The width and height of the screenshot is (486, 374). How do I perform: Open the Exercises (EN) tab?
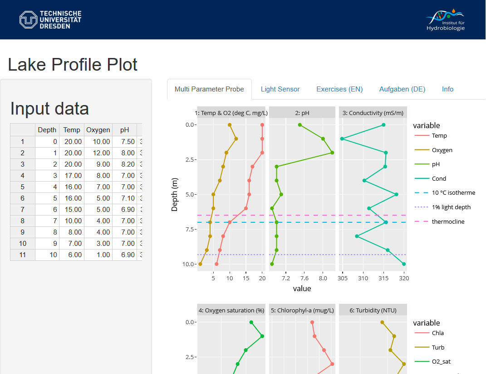point(339,89)
